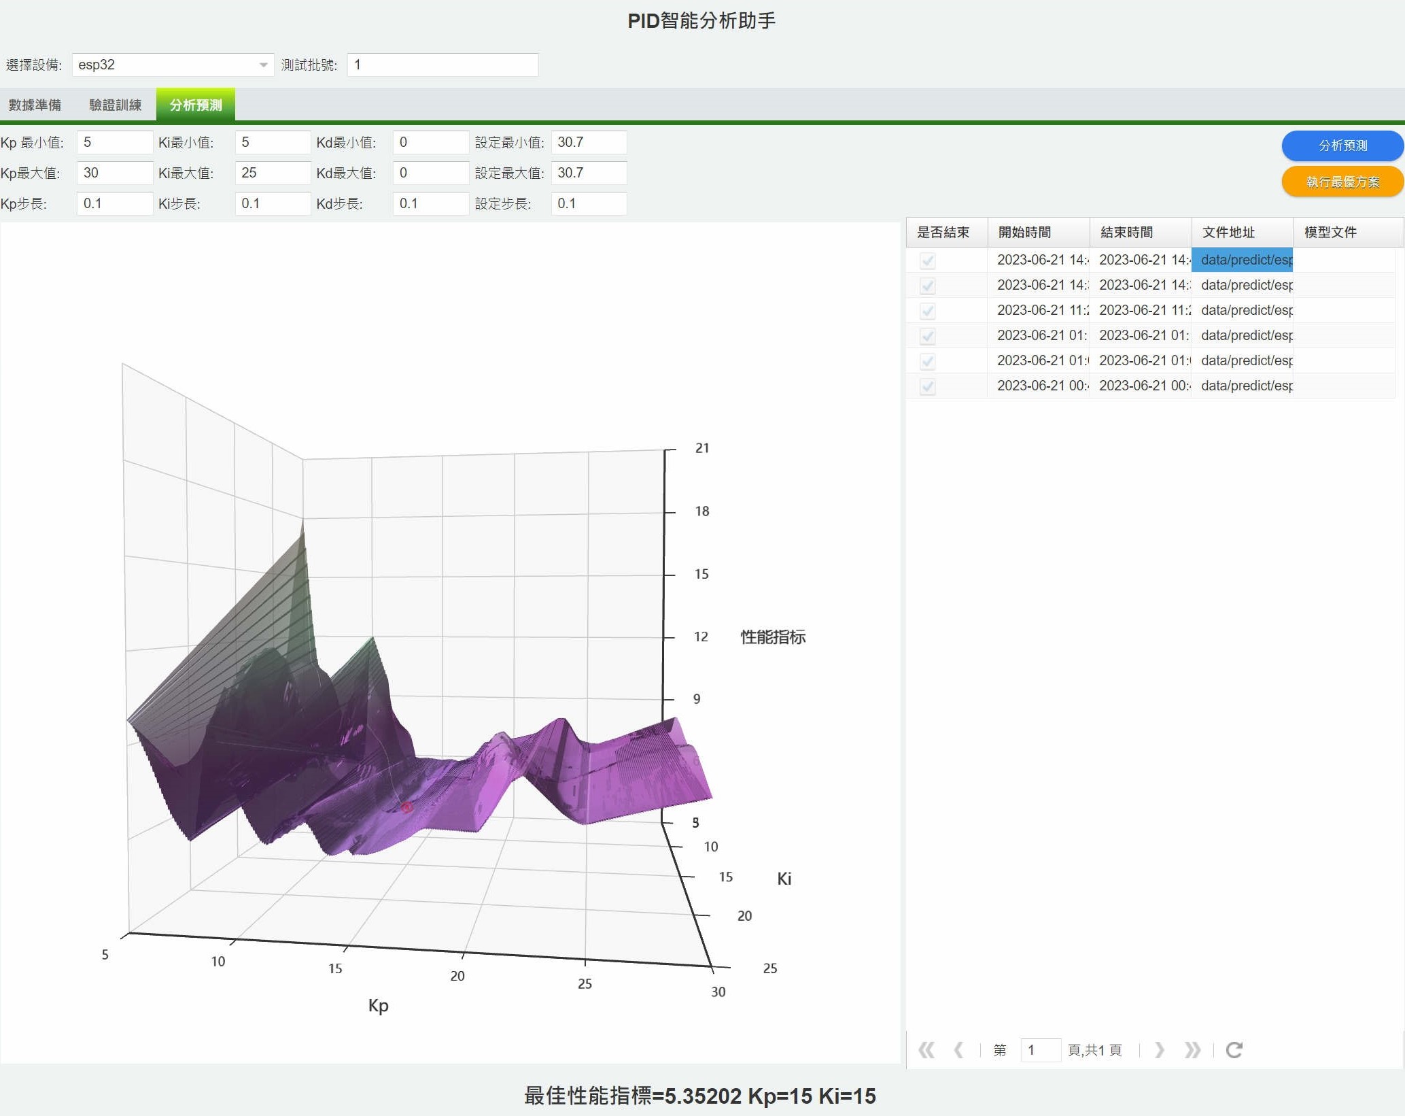Go to first page of results
Screen dimensions: 1405x1116
pyautogui.click(x=926, y=1050)
